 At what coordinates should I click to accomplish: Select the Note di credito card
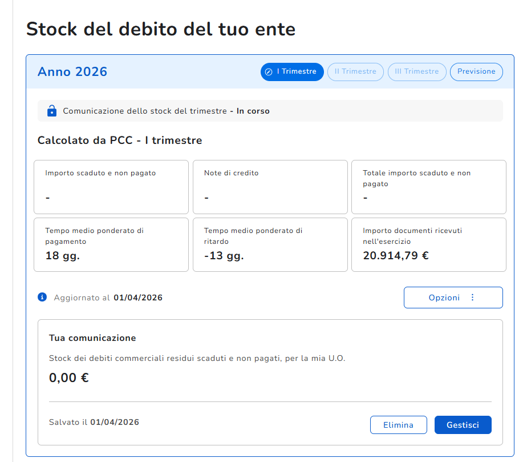tap(270, 187)
